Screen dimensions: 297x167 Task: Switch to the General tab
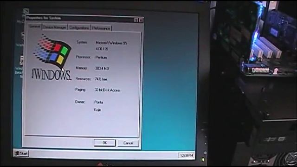click(34, 27)
